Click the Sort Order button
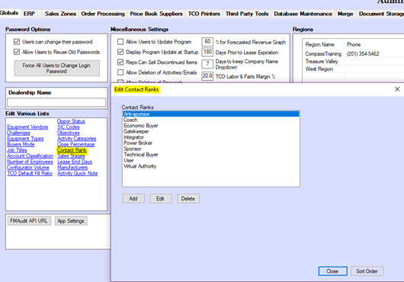The width and height of the screenshot is (404, 282). 367,271
